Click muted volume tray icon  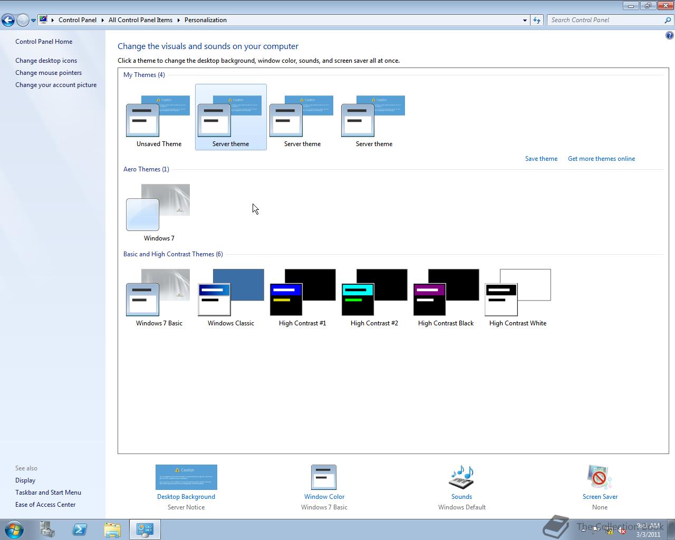(622, 530)
